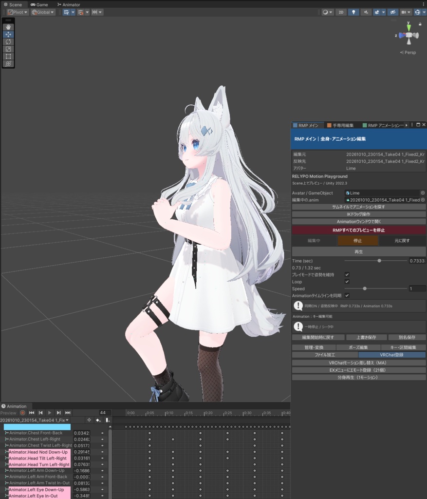Click the VRChat登録 button
The width and height of the screenshot is (427, 499).
[392, 355]
